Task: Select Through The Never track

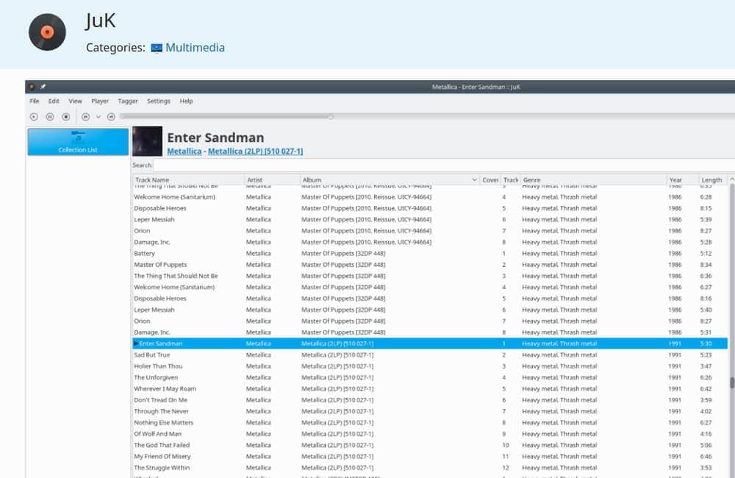Action: point(430,411)
